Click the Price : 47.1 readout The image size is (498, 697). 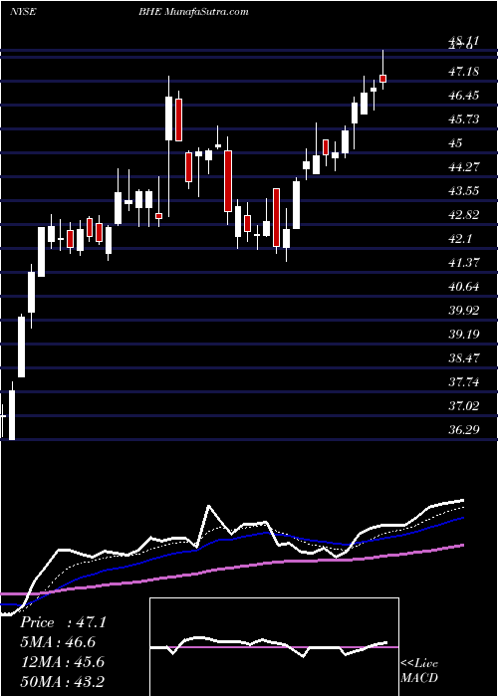63,622
